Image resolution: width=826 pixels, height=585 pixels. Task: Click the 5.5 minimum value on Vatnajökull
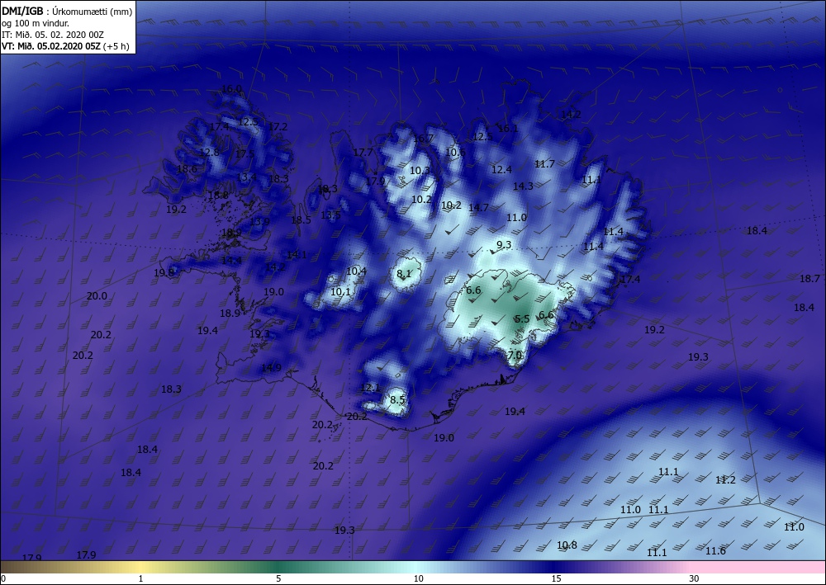click(x=521, y=319)
